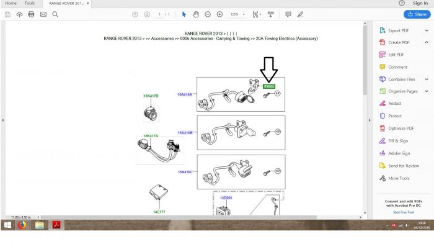Collapse the Create PDF panel chevron

[427, 42]
